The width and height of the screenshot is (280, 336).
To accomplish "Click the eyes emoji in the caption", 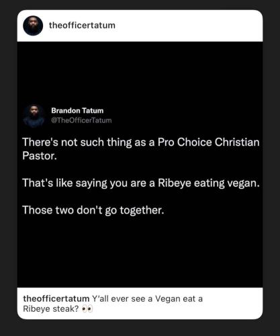I will tap(87, 309).
